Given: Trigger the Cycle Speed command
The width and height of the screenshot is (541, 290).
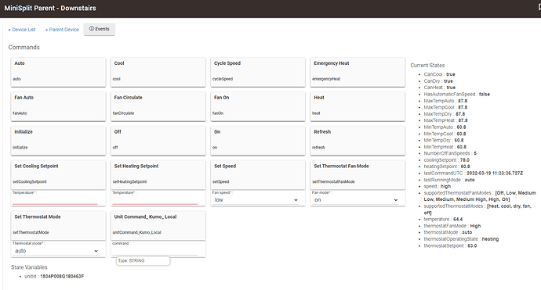Looking at the screenshot, I should [258, 72].
